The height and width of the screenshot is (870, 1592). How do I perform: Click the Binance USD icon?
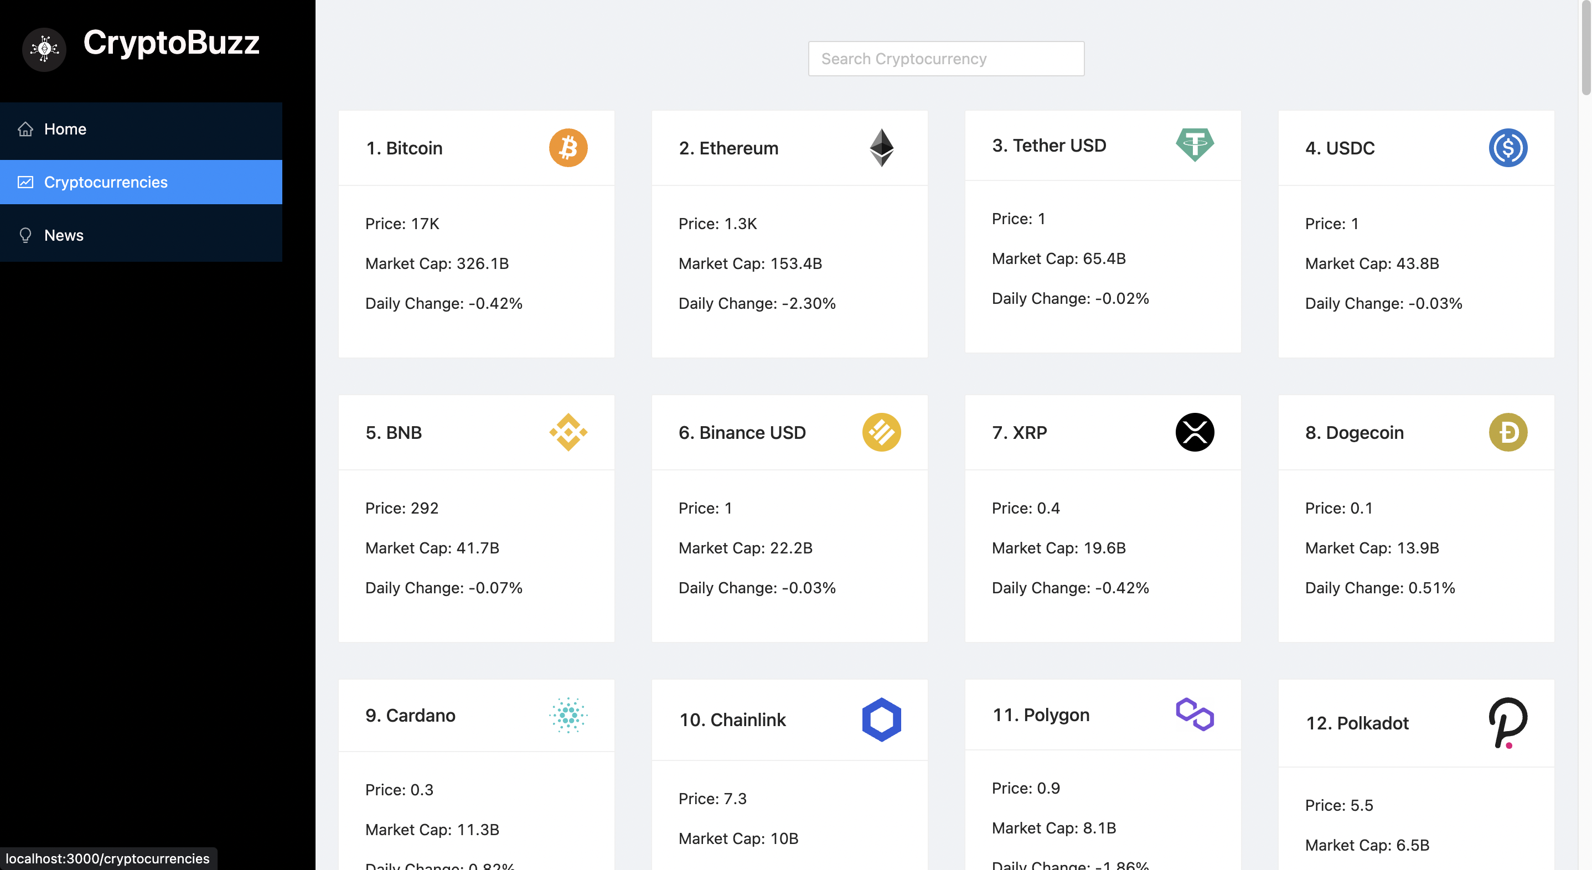pyautogui.click(x=882, y=432)
